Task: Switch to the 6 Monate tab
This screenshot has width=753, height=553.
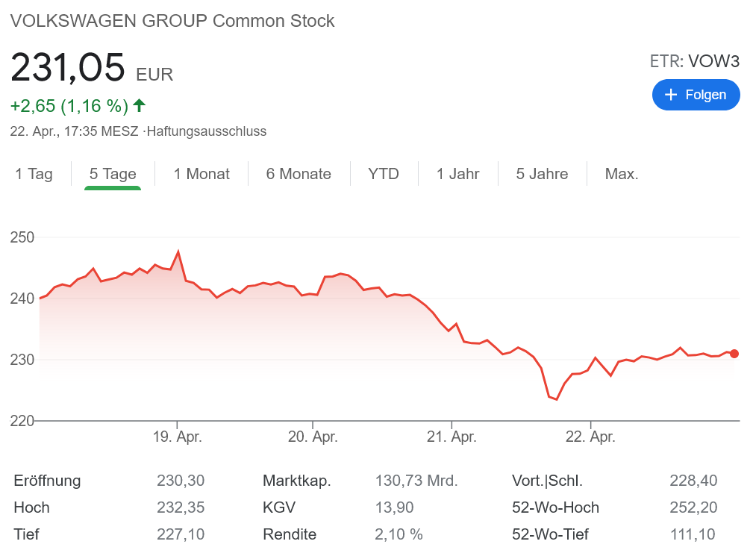Action: click(x=299, y=174)
